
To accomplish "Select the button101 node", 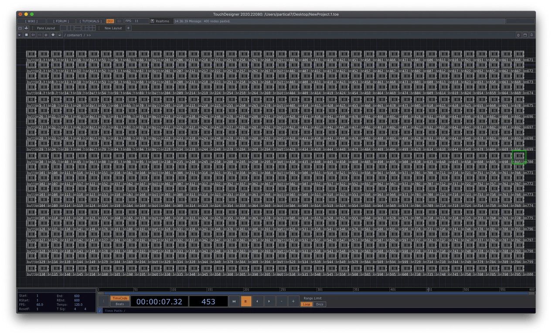I will (x=31, y=167).
